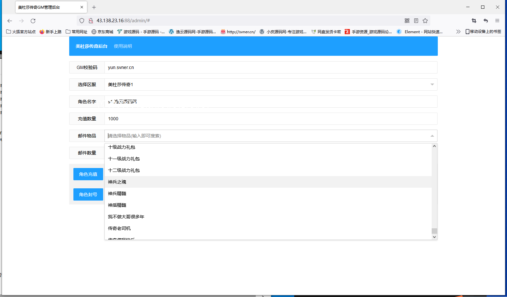Bookmark this page with star icon
Image resolution: width=507 pixels, height=297 pixels.
[x=425, y=21]
